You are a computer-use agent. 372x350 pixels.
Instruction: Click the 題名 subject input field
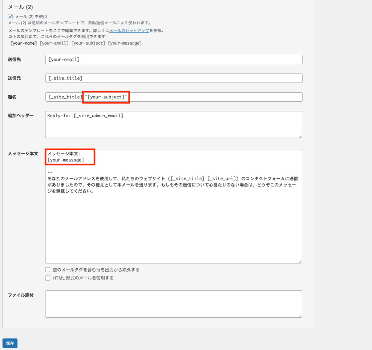coord(214,97)
